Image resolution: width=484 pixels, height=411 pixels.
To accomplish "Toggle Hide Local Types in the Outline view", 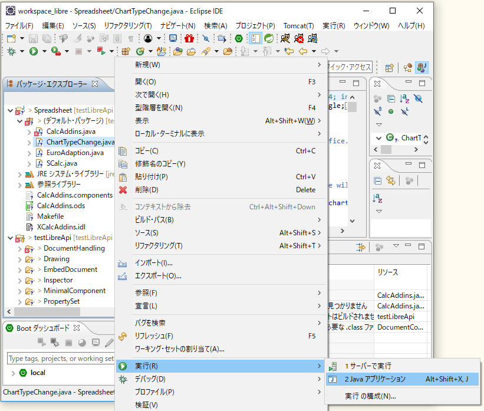I will (x=404, y=111).
